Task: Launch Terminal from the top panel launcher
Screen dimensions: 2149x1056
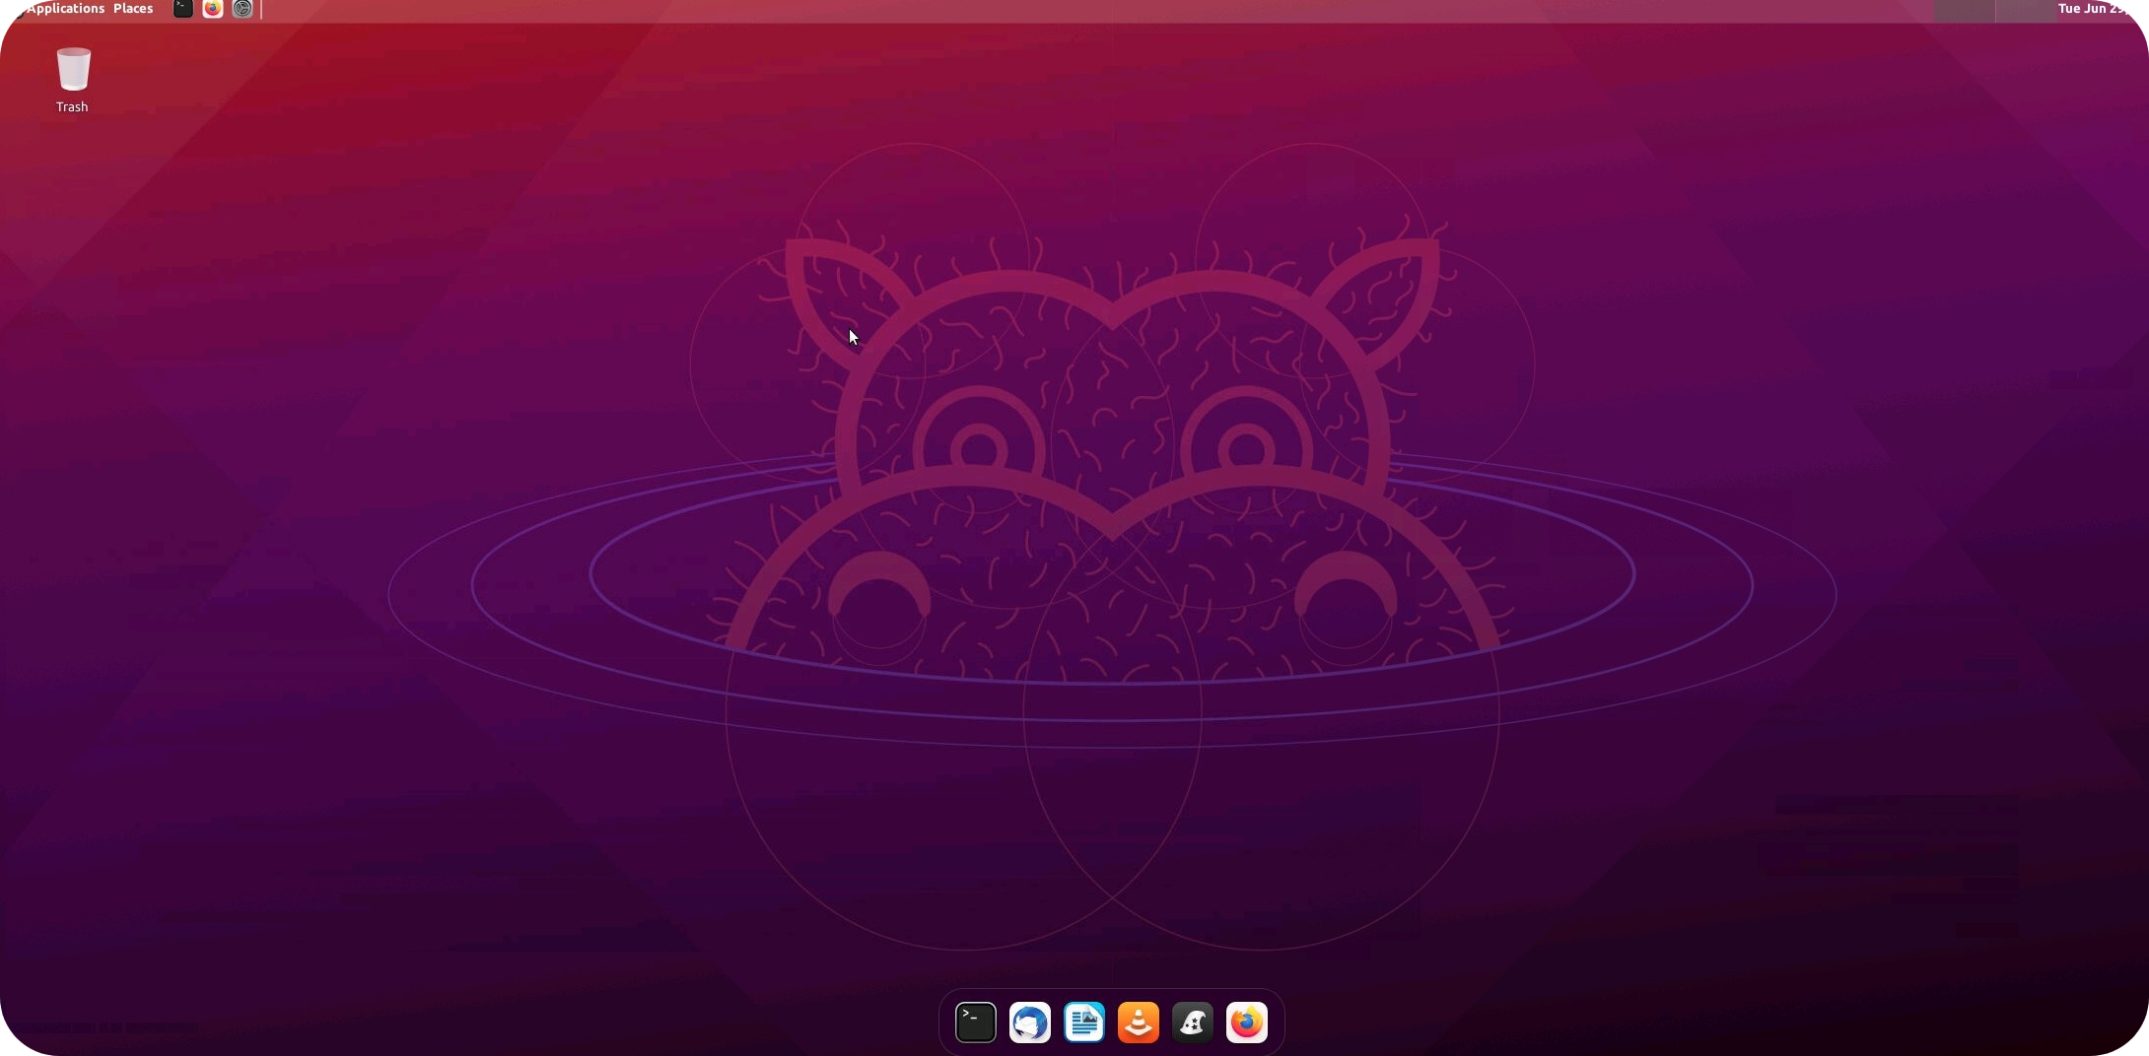Action: point(183,9)
